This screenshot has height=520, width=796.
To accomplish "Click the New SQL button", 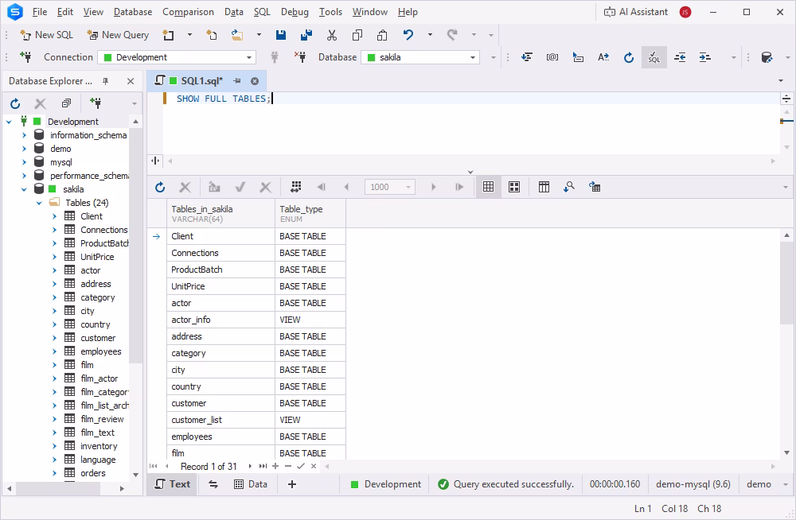I will [46, 35].
